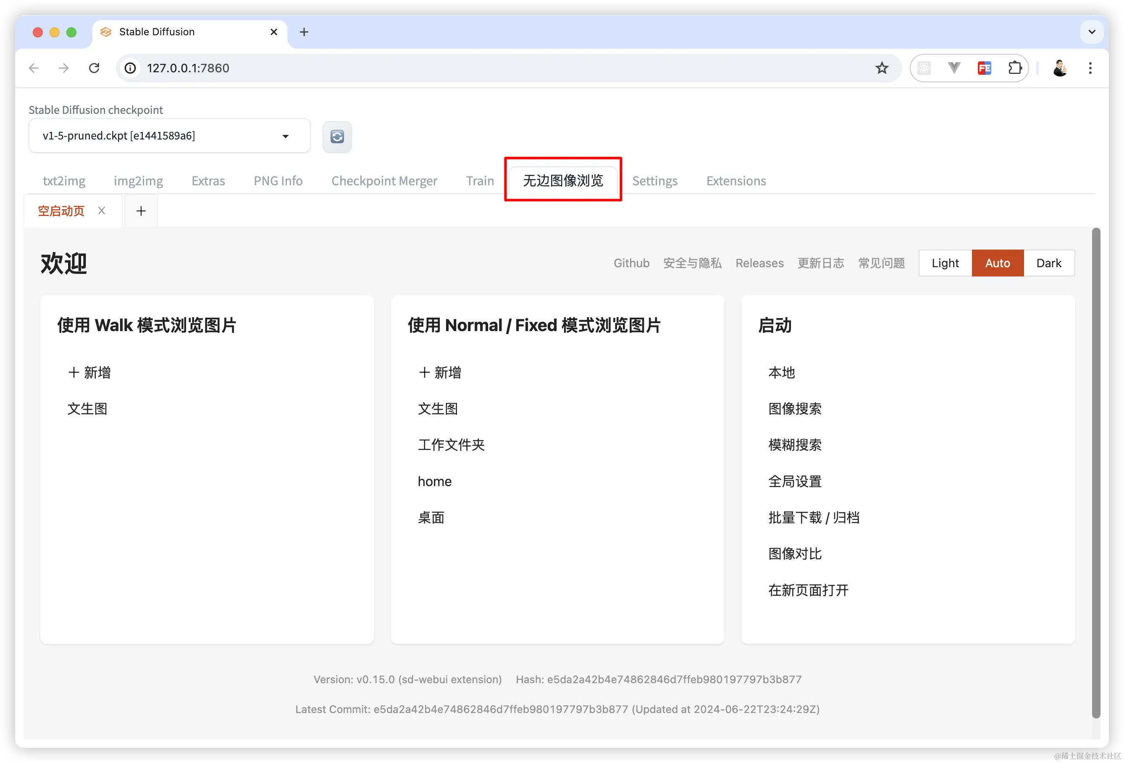Bookmark this page with the star icon
The image size is (1124, 763).
881,68
